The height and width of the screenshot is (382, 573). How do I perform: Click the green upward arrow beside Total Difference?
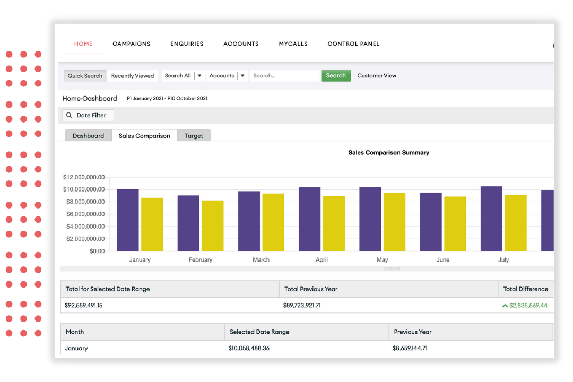506,305
